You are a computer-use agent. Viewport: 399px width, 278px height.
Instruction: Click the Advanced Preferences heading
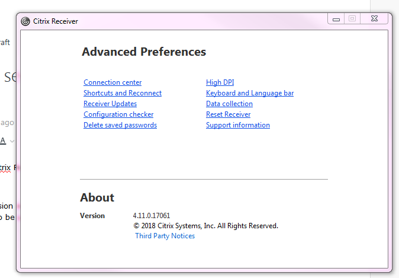(144, 52)
